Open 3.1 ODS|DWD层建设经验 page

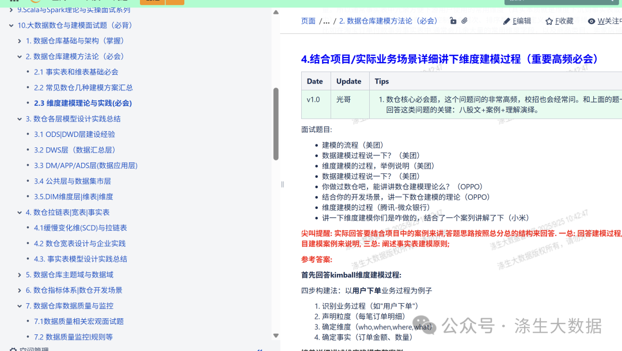(74, 134)
